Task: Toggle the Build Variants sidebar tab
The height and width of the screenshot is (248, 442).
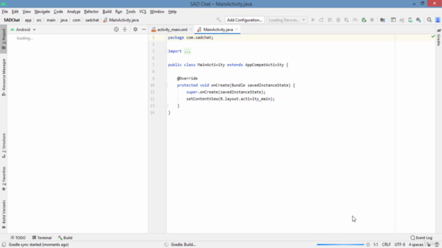Action: [3, 214]
